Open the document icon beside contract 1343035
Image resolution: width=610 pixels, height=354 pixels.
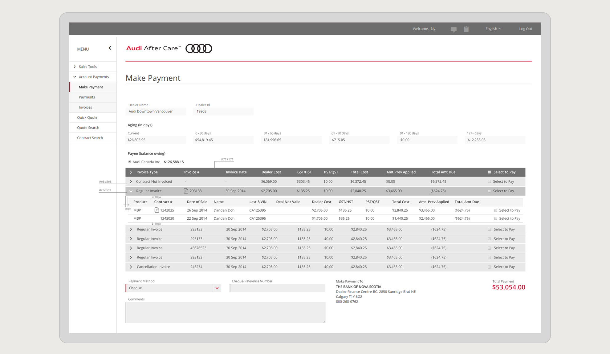coord(157,210)
